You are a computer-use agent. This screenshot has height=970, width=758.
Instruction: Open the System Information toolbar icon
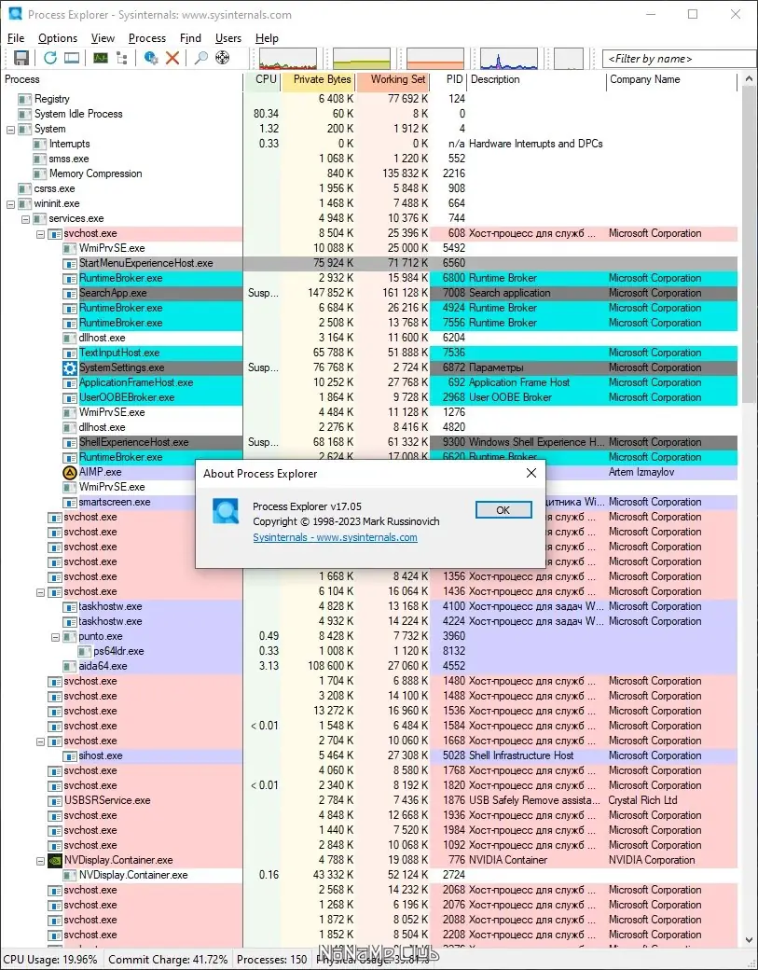100,58
